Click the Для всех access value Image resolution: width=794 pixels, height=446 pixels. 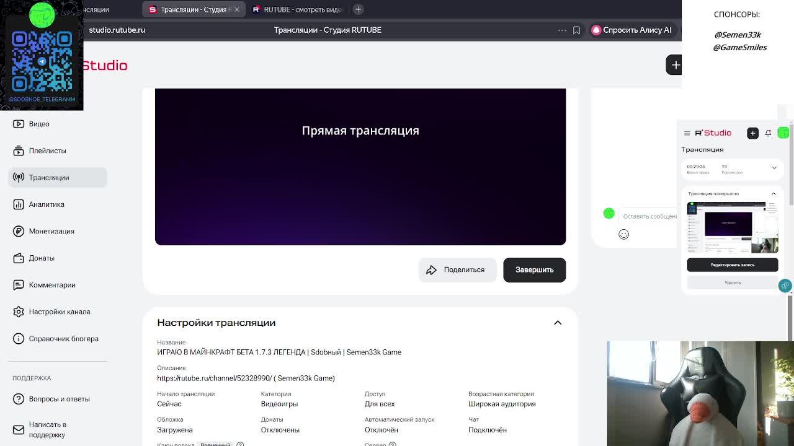tap(380, 404)
